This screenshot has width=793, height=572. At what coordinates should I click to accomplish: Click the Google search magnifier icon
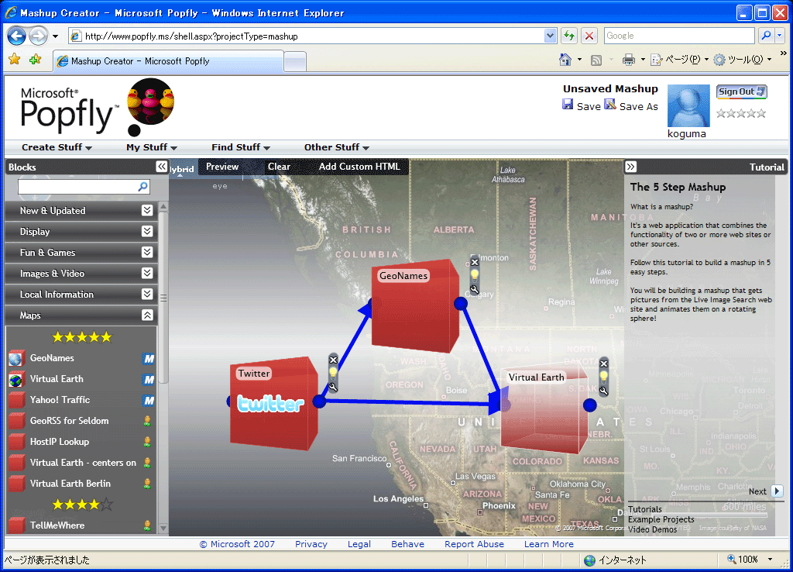click(766, 36)
